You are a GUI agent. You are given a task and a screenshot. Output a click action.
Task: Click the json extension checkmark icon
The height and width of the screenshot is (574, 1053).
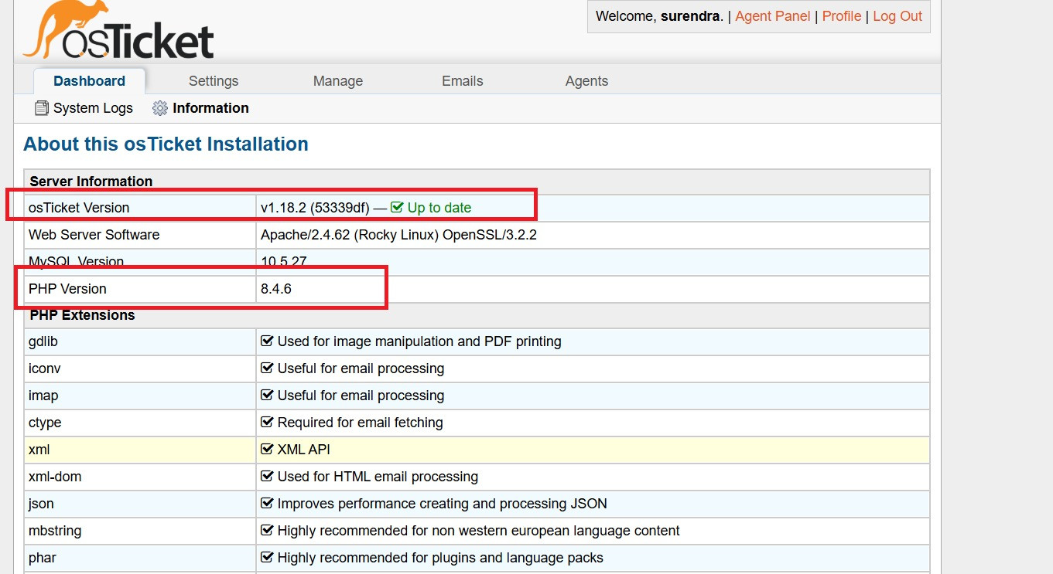point(268,503)
